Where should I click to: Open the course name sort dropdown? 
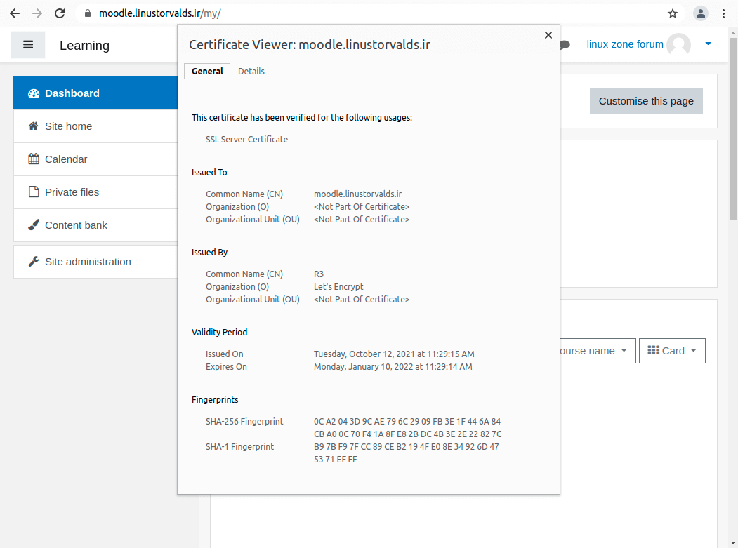coord(598,351)
